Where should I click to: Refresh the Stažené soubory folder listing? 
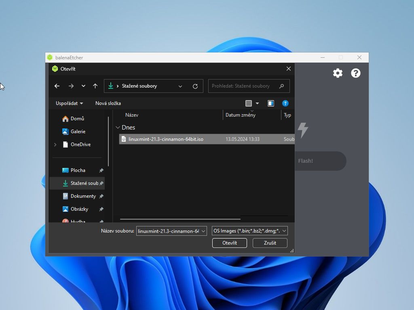[x=195, y=86]
